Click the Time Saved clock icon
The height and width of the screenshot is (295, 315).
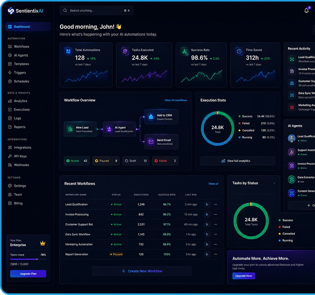point(239,51)
